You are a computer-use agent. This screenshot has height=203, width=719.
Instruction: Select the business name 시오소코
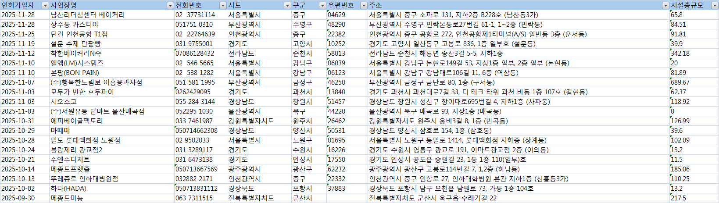coord(112,102)
